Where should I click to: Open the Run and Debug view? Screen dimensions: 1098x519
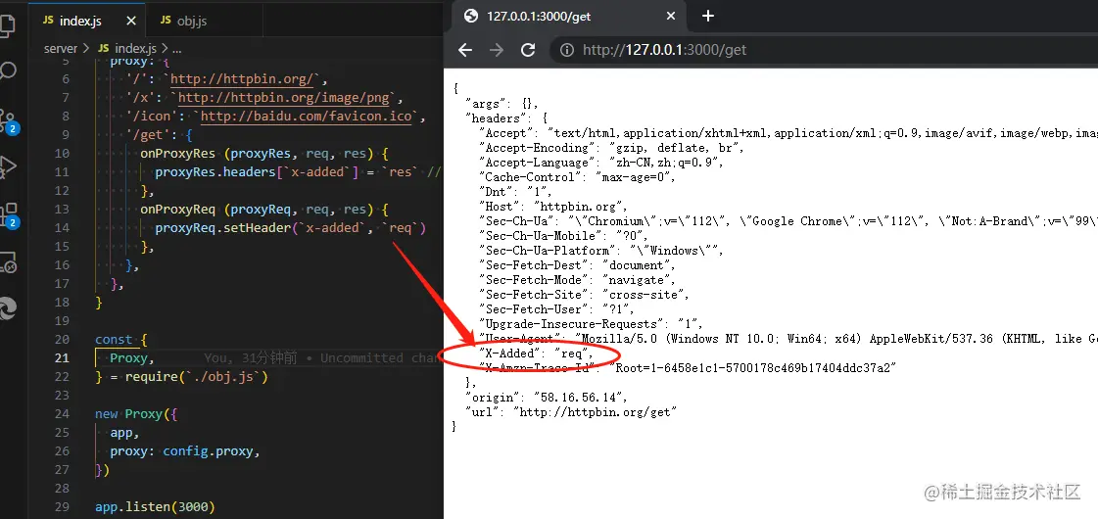8,166
